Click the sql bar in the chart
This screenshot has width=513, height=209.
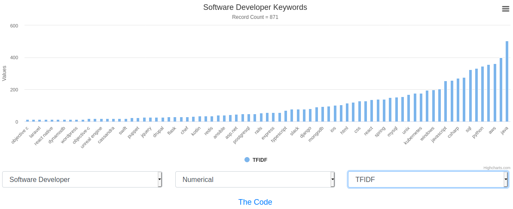470,96
